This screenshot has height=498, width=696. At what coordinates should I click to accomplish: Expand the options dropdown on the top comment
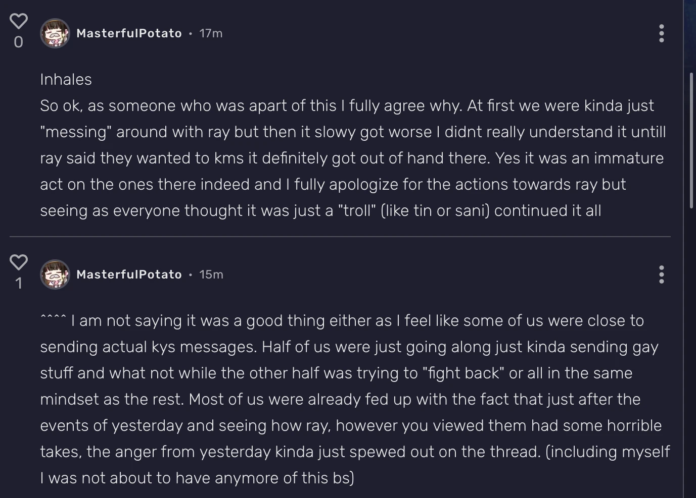coord(661,33)
